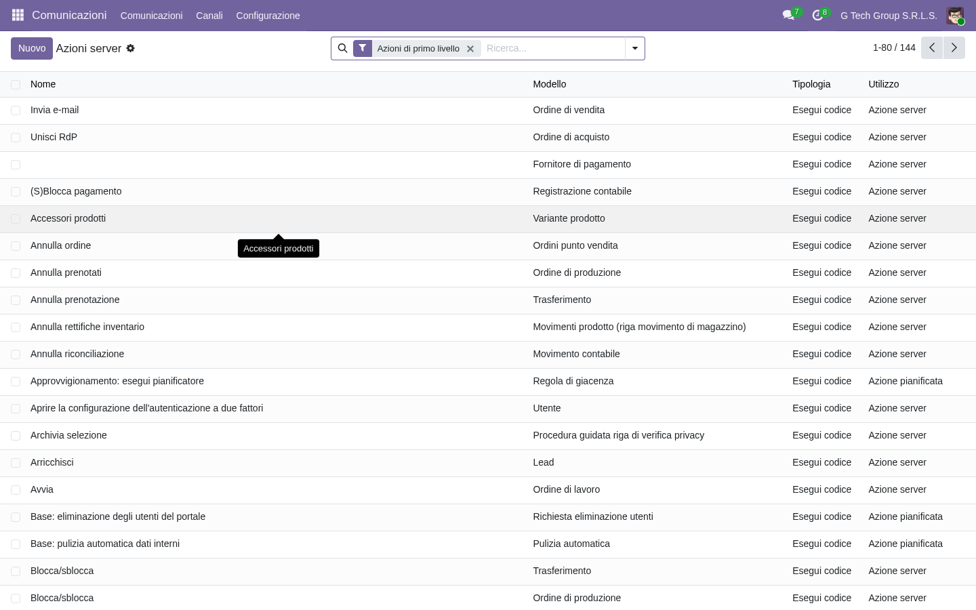Viewport: 976px width, 610px height.
Task: Open the Canali menu
Action: click(209, 15)
